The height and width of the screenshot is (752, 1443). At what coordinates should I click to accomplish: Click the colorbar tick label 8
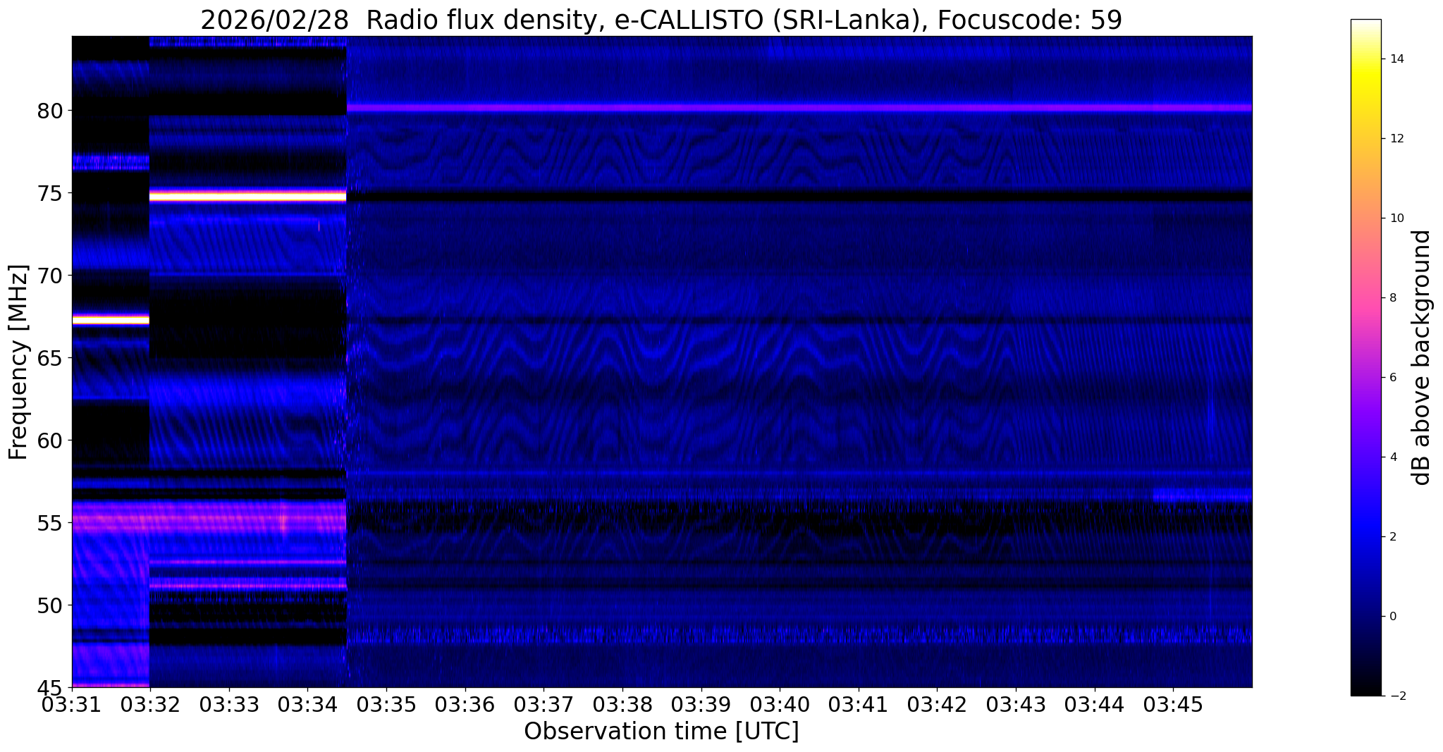1392,298
